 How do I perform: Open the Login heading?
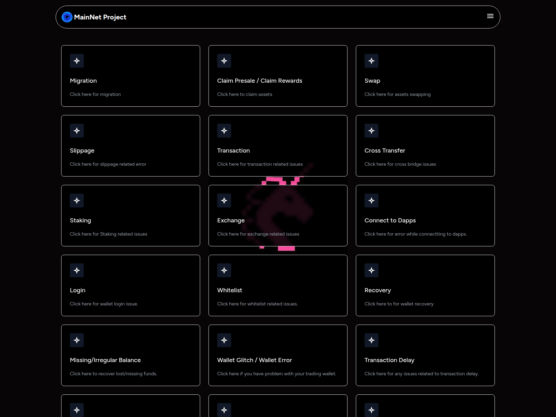(x=77, y=290)
